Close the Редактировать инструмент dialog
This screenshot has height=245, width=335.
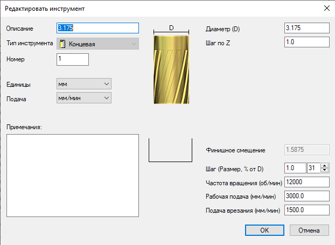click(327, 8)
